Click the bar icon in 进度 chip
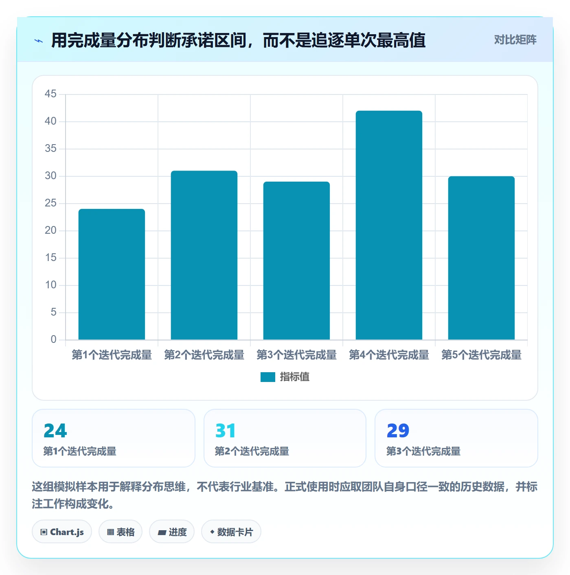Viewport: 570px width, 575px height. [162, 533]
